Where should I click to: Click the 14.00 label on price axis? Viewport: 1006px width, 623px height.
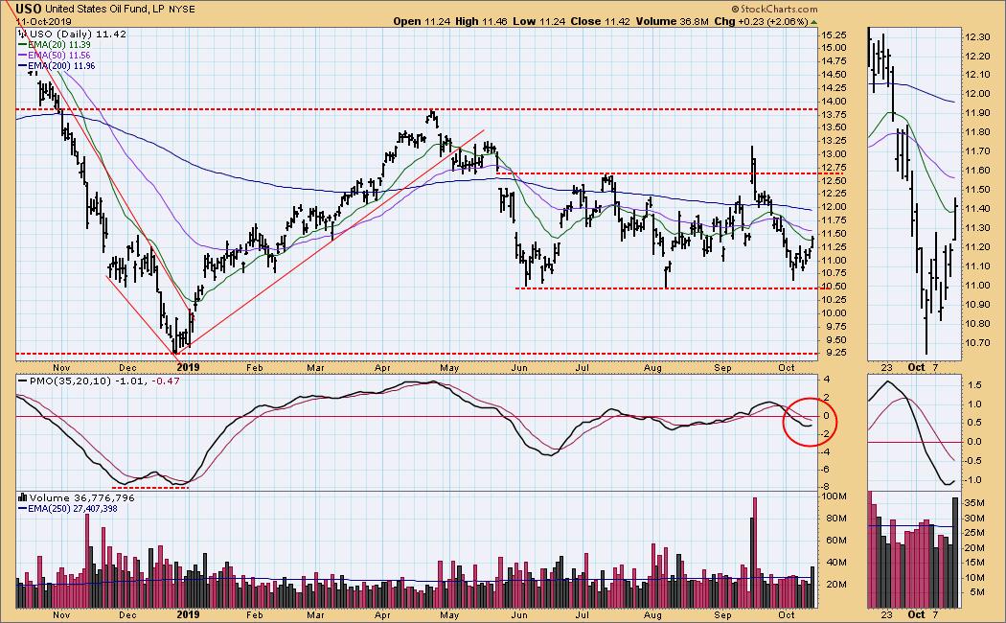coord(833,101)
